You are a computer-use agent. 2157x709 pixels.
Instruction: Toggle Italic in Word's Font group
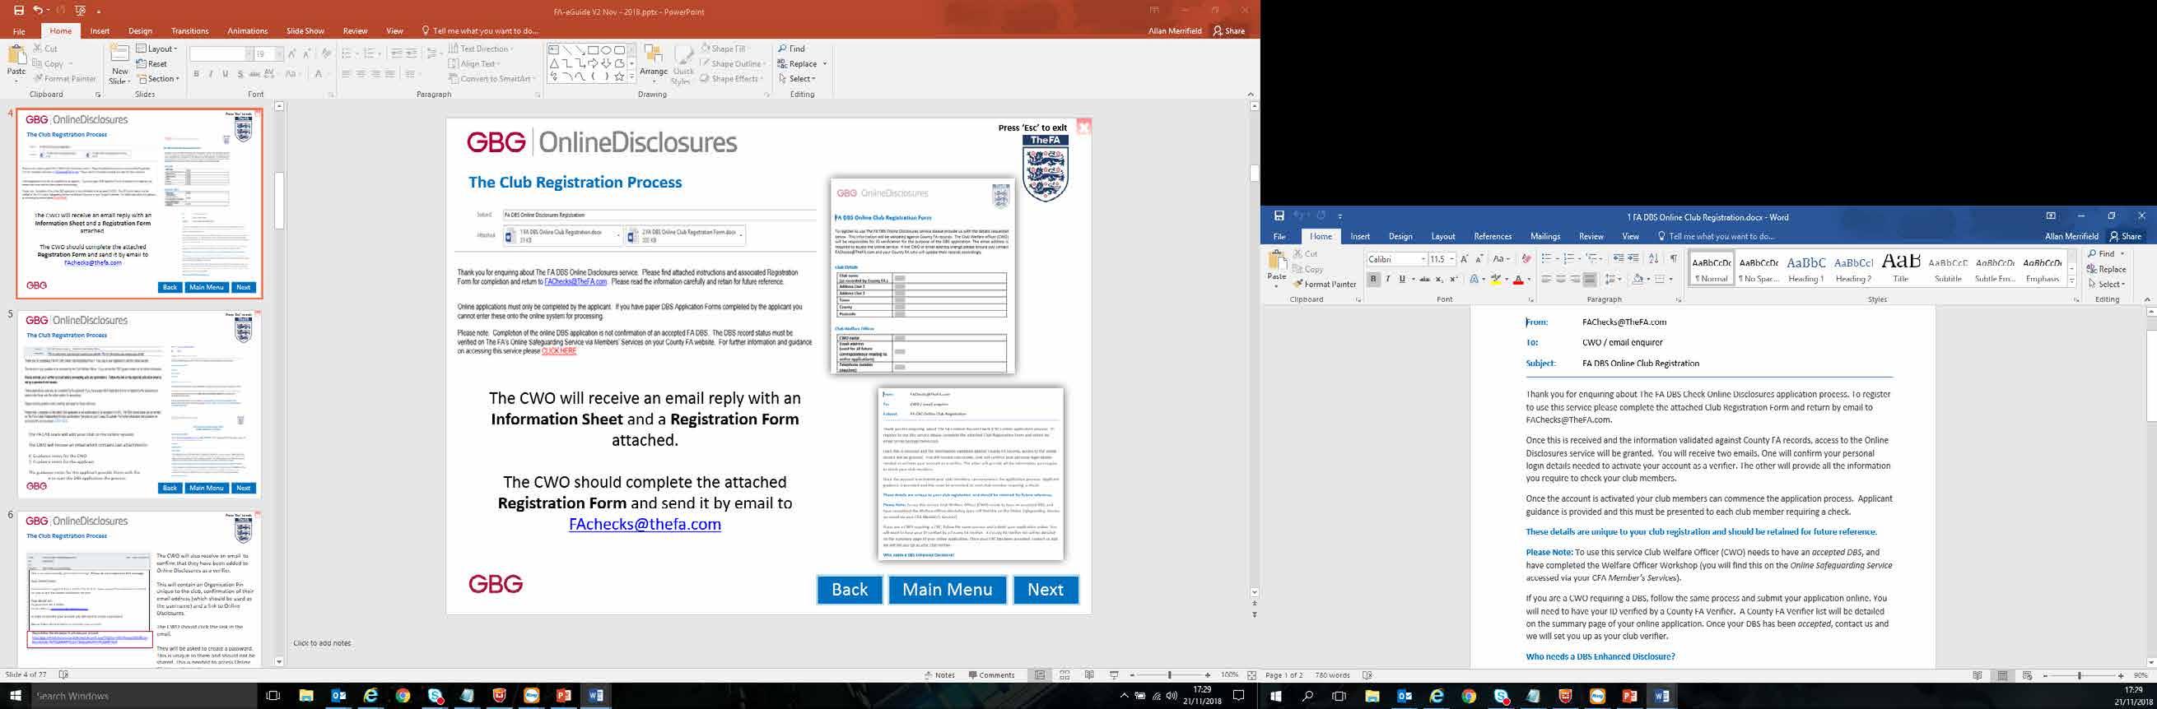[1387, 280]
